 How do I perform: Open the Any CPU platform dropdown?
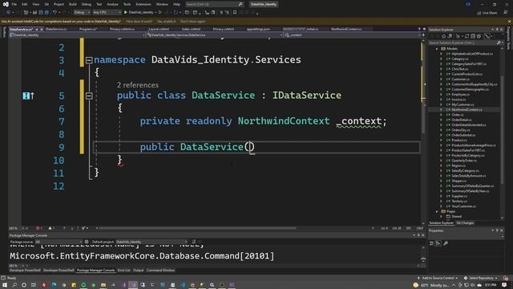click(x=107, y=12)
